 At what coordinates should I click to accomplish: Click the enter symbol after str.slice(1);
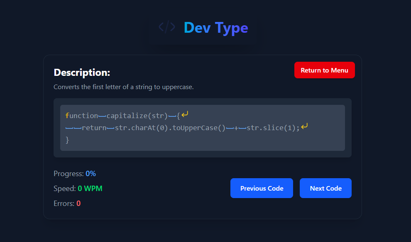click(304, 126)
